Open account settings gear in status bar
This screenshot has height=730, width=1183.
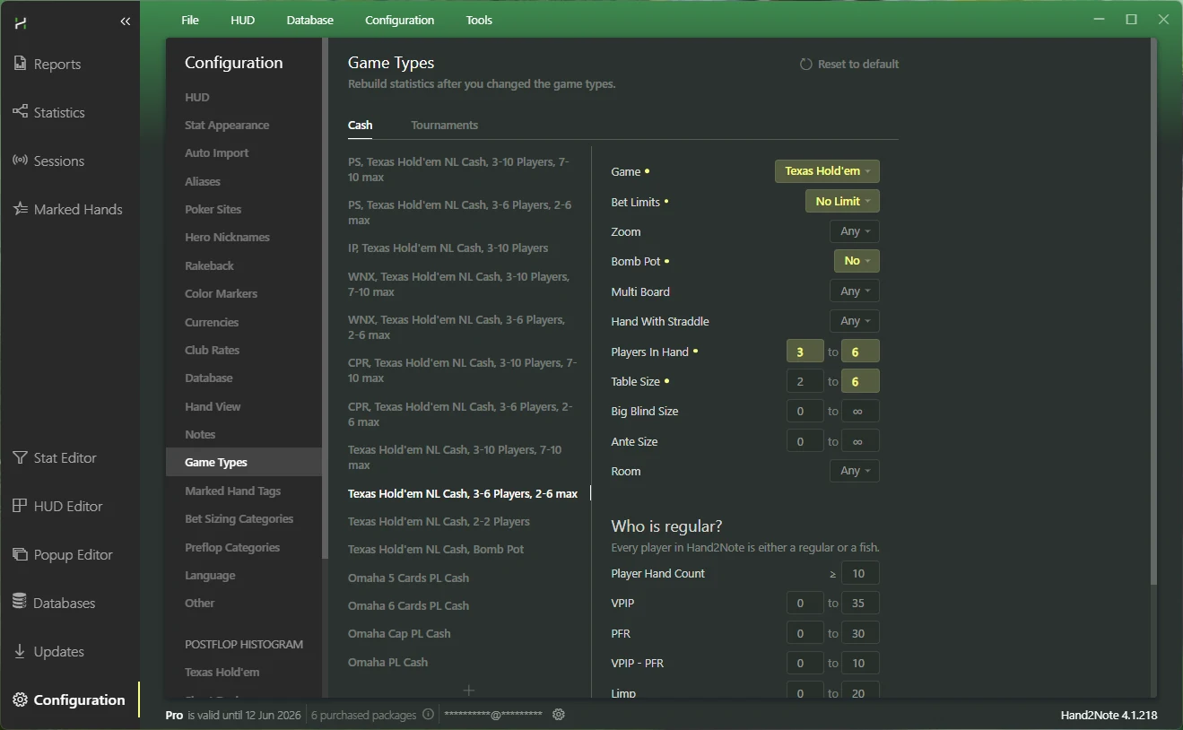tap(559, 715)
